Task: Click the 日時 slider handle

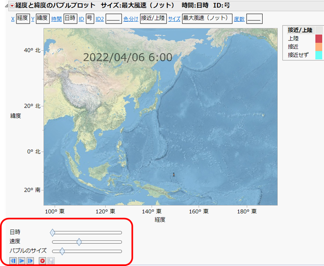Action: pyautogui.click(x=52, y=233)
